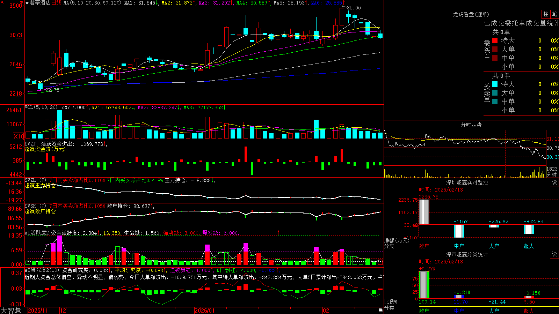Screen dimensions: 559x314
Task: Click the 委卖单 section label
Action: (x=487, y=93)
